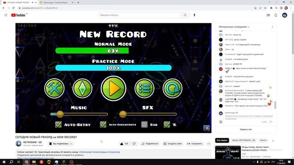This screenshot has height=165, width=294.
Task: Select the 'Все видео' filter chip
Action: (222, 140)
